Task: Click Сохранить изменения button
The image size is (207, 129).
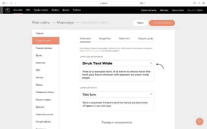Action: coord(162,23)
